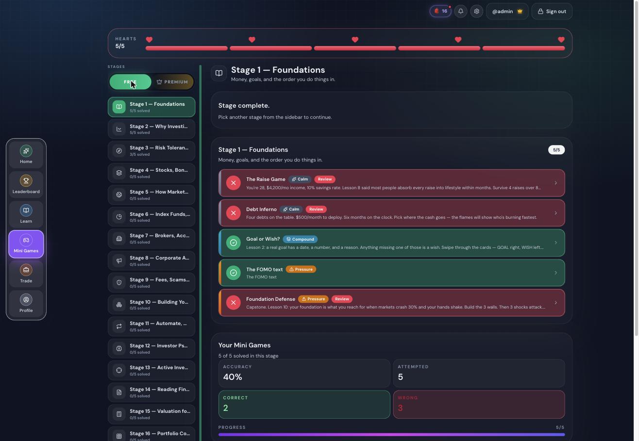Select the Mini Games gamepad item
The height and width of the screenshot is (441, 639).
(x=26, y=244)
